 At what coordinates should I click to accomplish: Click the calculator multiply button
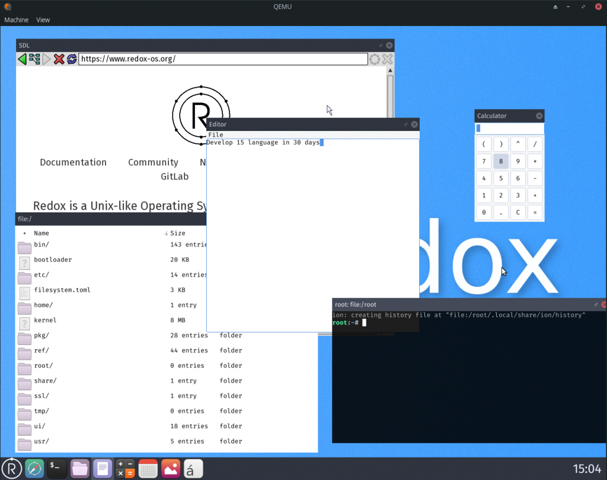[x=535, y=161]
